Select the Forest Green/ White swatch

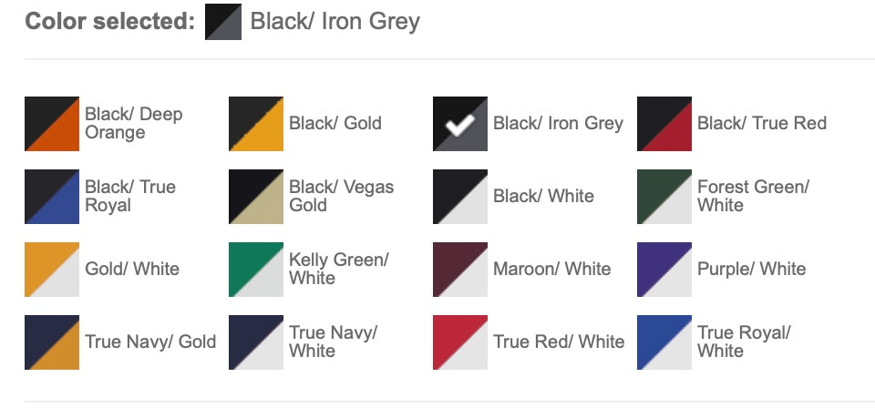[x=664, y=197]
